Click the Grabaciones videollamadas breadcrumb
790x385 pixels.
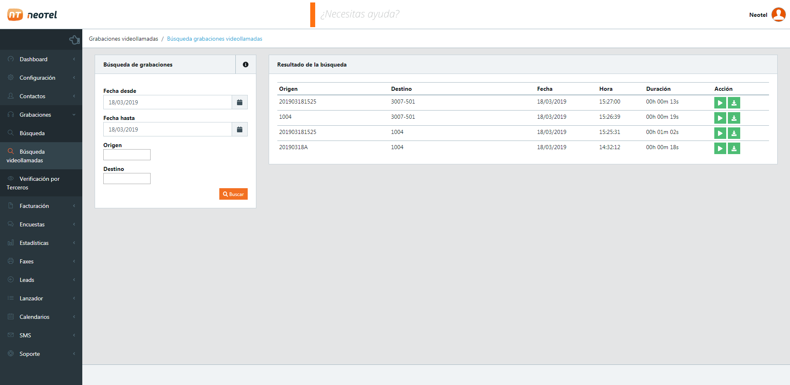[123, 39]
